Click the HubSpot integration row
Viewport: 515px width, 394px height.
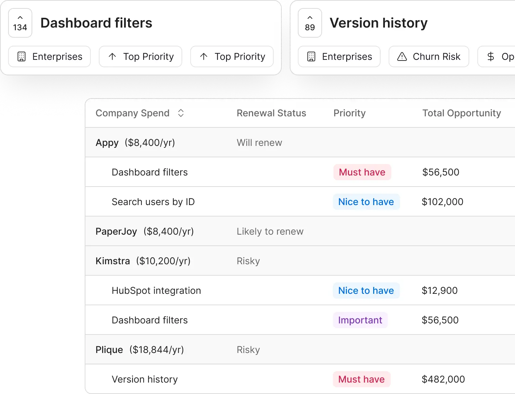(300, 290)
